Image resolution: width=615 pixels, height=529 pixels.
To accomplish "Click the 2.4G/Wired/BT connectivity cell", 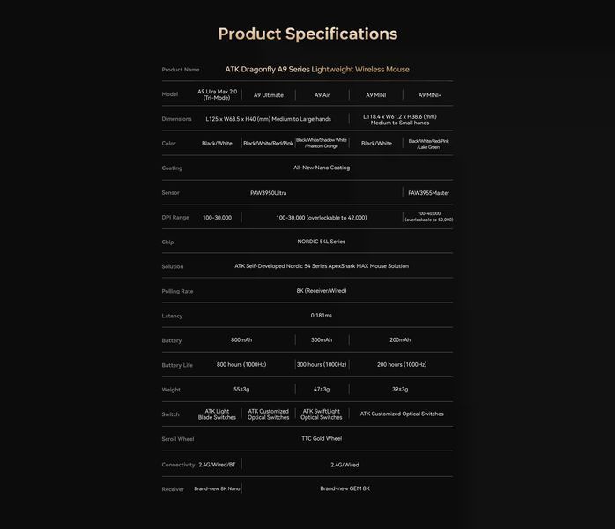I will pyautogui.click(x=217, y=465).
